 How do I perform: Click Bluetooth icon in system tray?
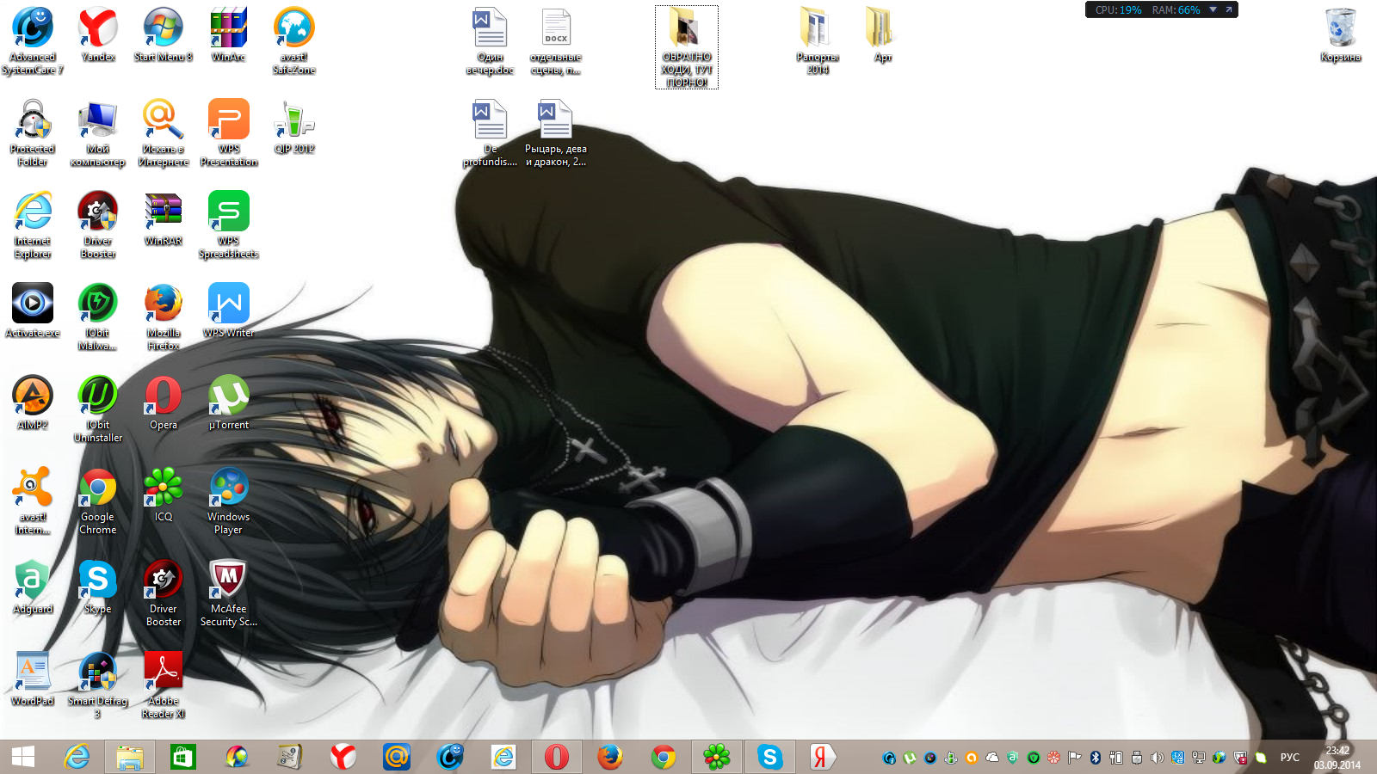[x=1096, y=758]
